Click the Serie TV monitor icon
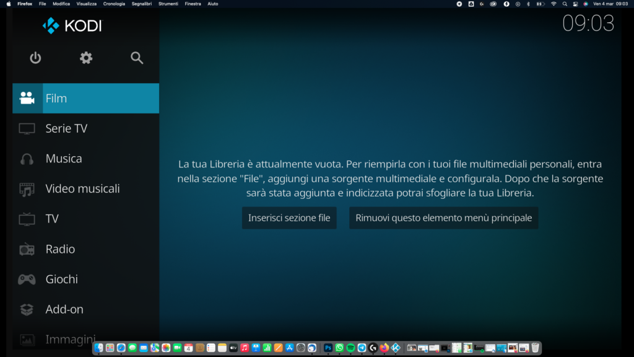 pyautogui.click(x=27, y=129)
